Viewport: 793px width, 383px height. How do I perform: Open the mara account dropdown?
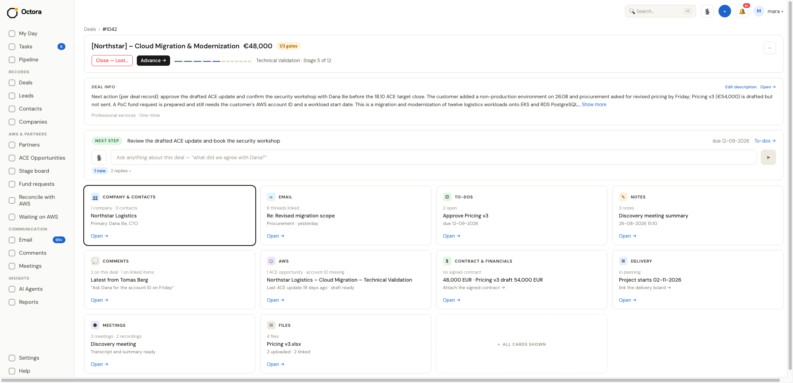(775, 11)
